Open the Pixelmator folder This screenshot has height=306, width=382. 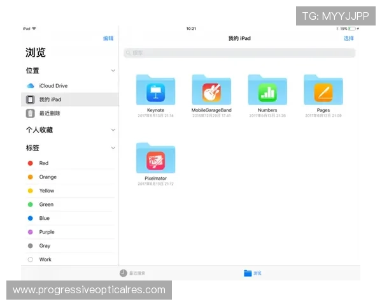tap(155, 159)
